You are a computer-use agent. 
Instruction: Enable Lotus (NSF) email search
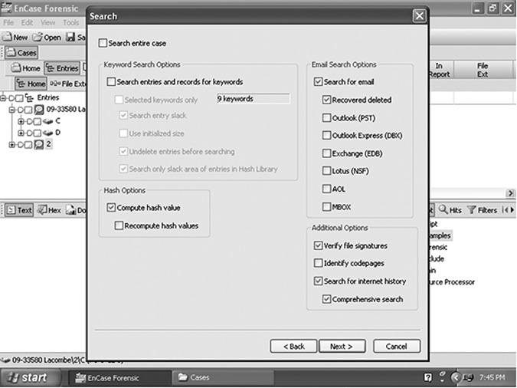tap(326, 171)
